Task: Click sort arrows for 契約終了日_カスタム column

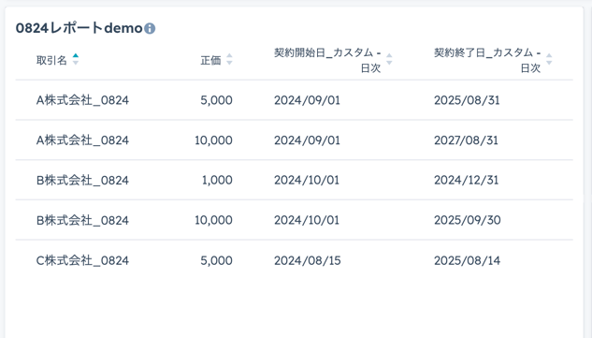Action: pyautogui.click(x=549, y=59)
